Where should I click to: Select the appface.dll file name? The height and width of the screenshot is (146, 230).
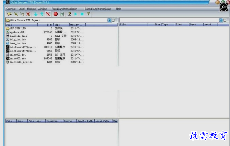click(17, 32)
